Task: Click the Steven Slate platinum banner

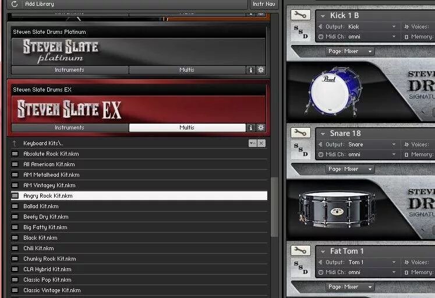Action: click(x=139, y=52)
